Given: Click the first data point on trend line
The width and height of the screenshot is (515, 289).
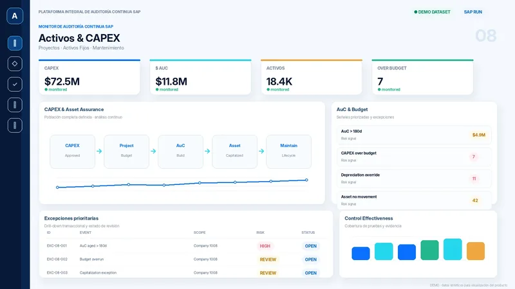Looking at the screenshot, I should 57,188.
